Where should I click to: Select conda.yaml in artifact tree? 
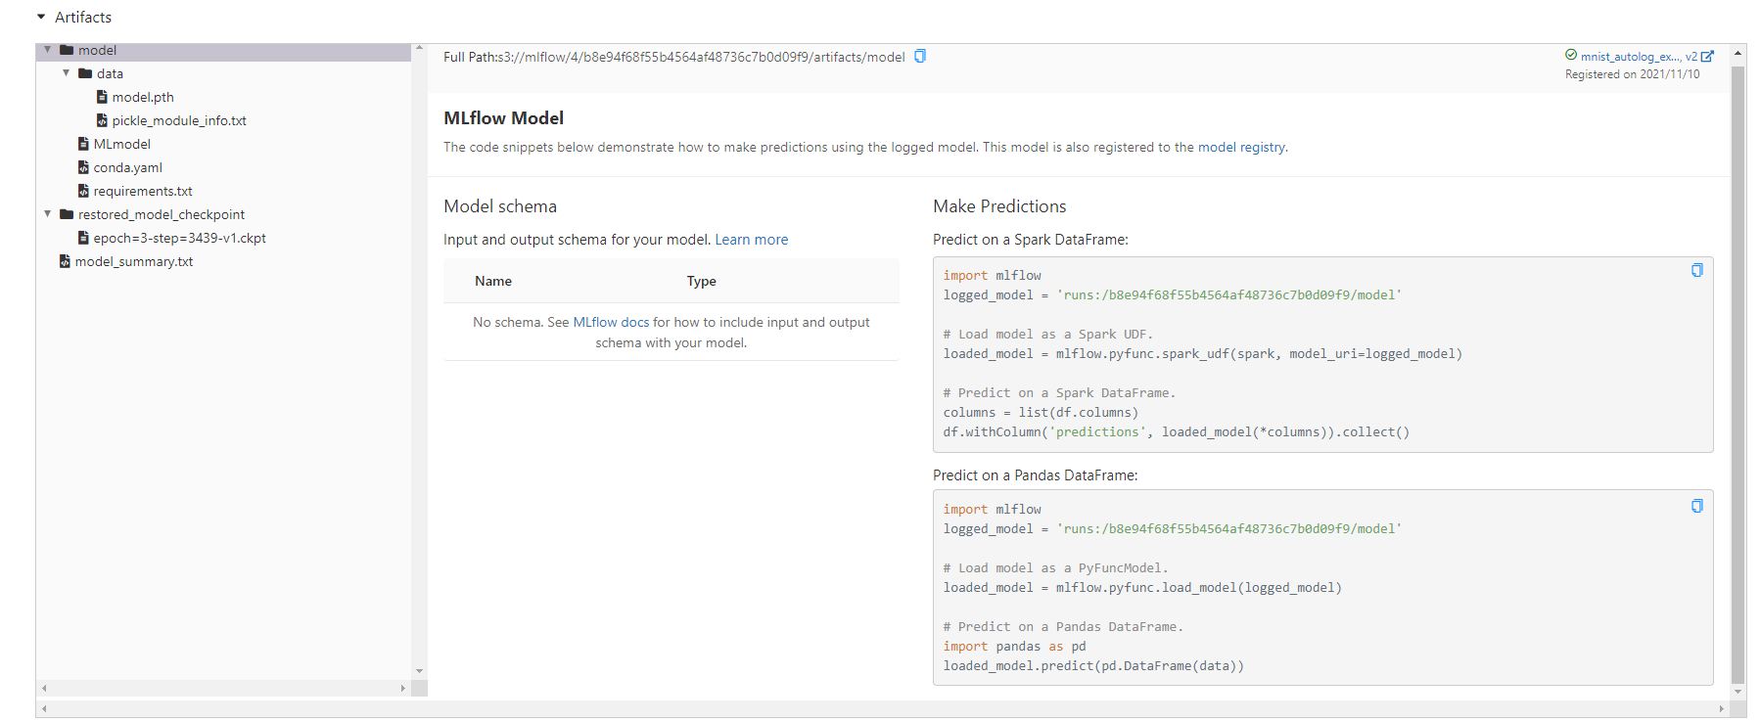click(x=128, y=167)
